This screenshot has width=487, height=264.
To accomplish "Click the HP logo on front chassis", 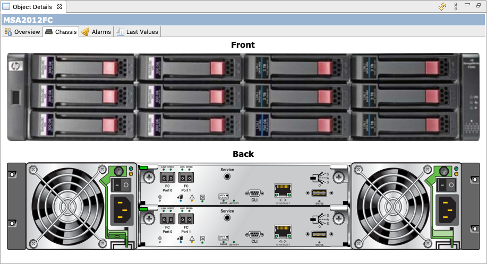I will coord(15,66).
